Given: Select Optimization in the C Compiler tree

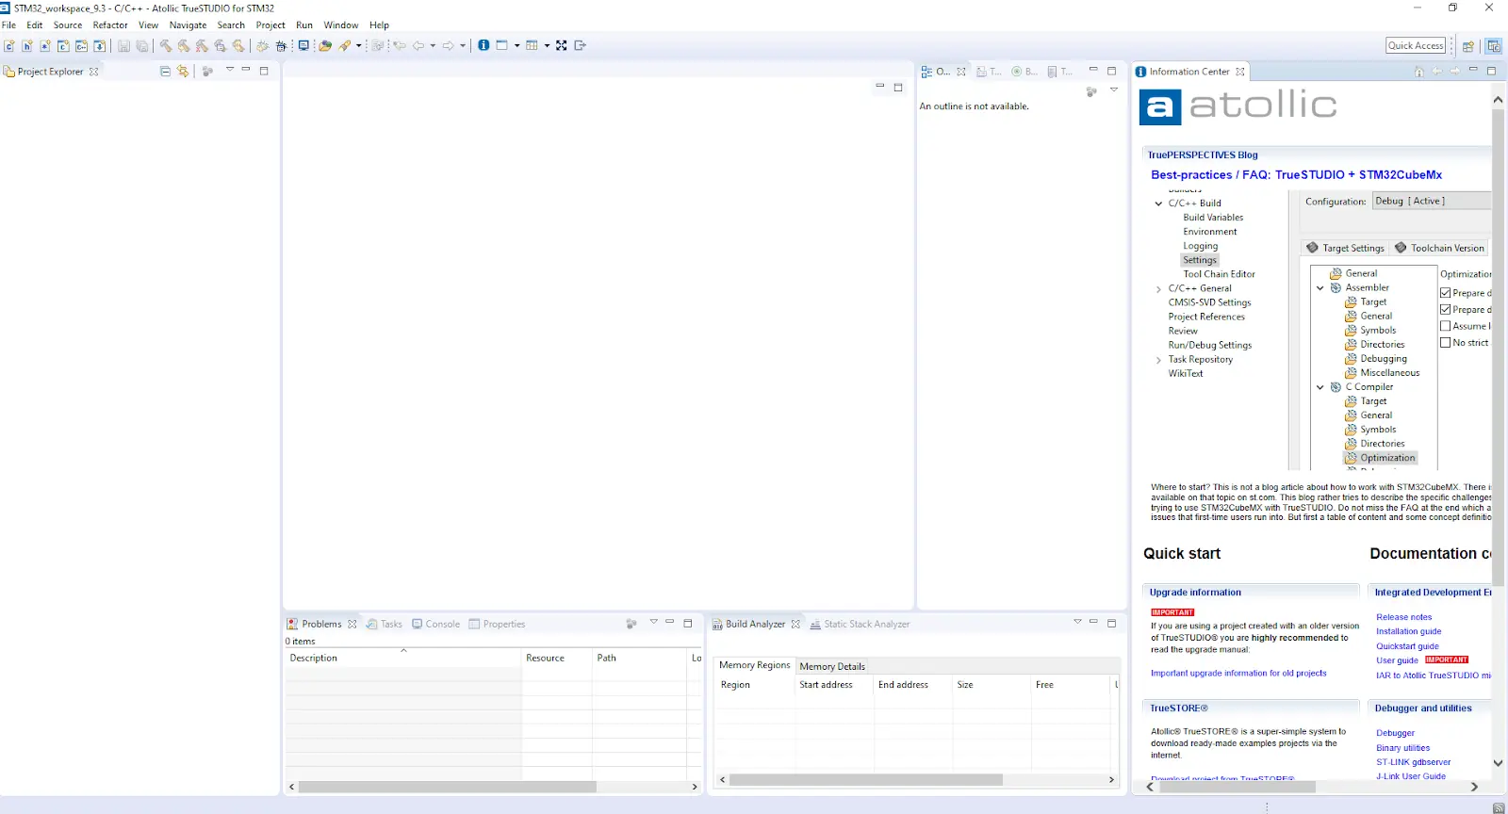Looking at the screenshot, I should 1380,458.
